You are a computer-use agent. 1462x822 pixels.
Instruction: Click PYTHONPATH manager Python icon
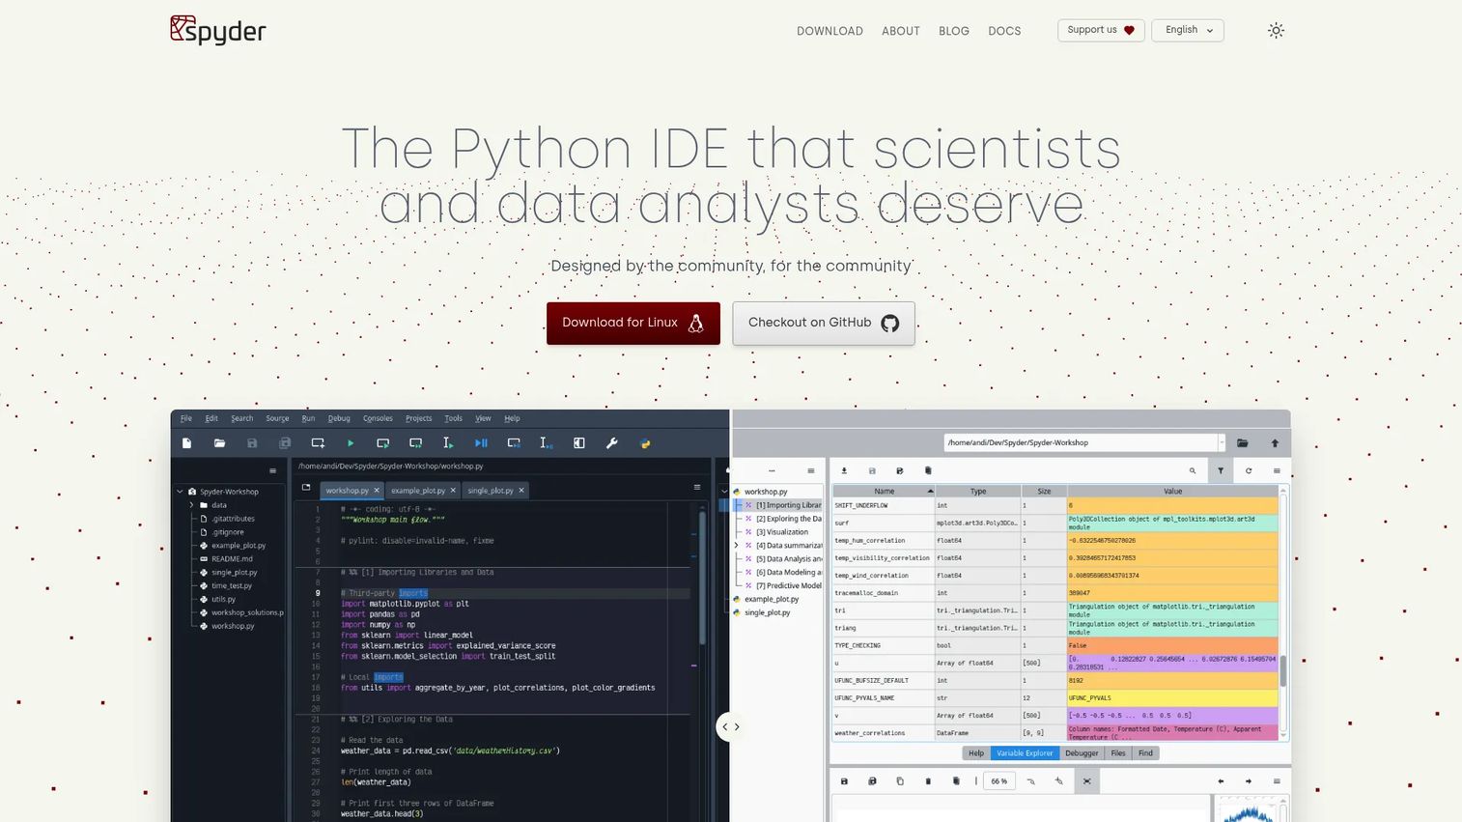point(645,443)
